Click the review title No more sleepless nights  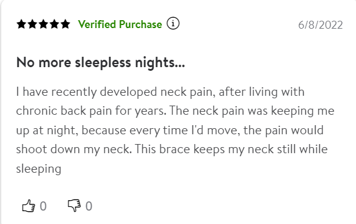click(101, 62)
